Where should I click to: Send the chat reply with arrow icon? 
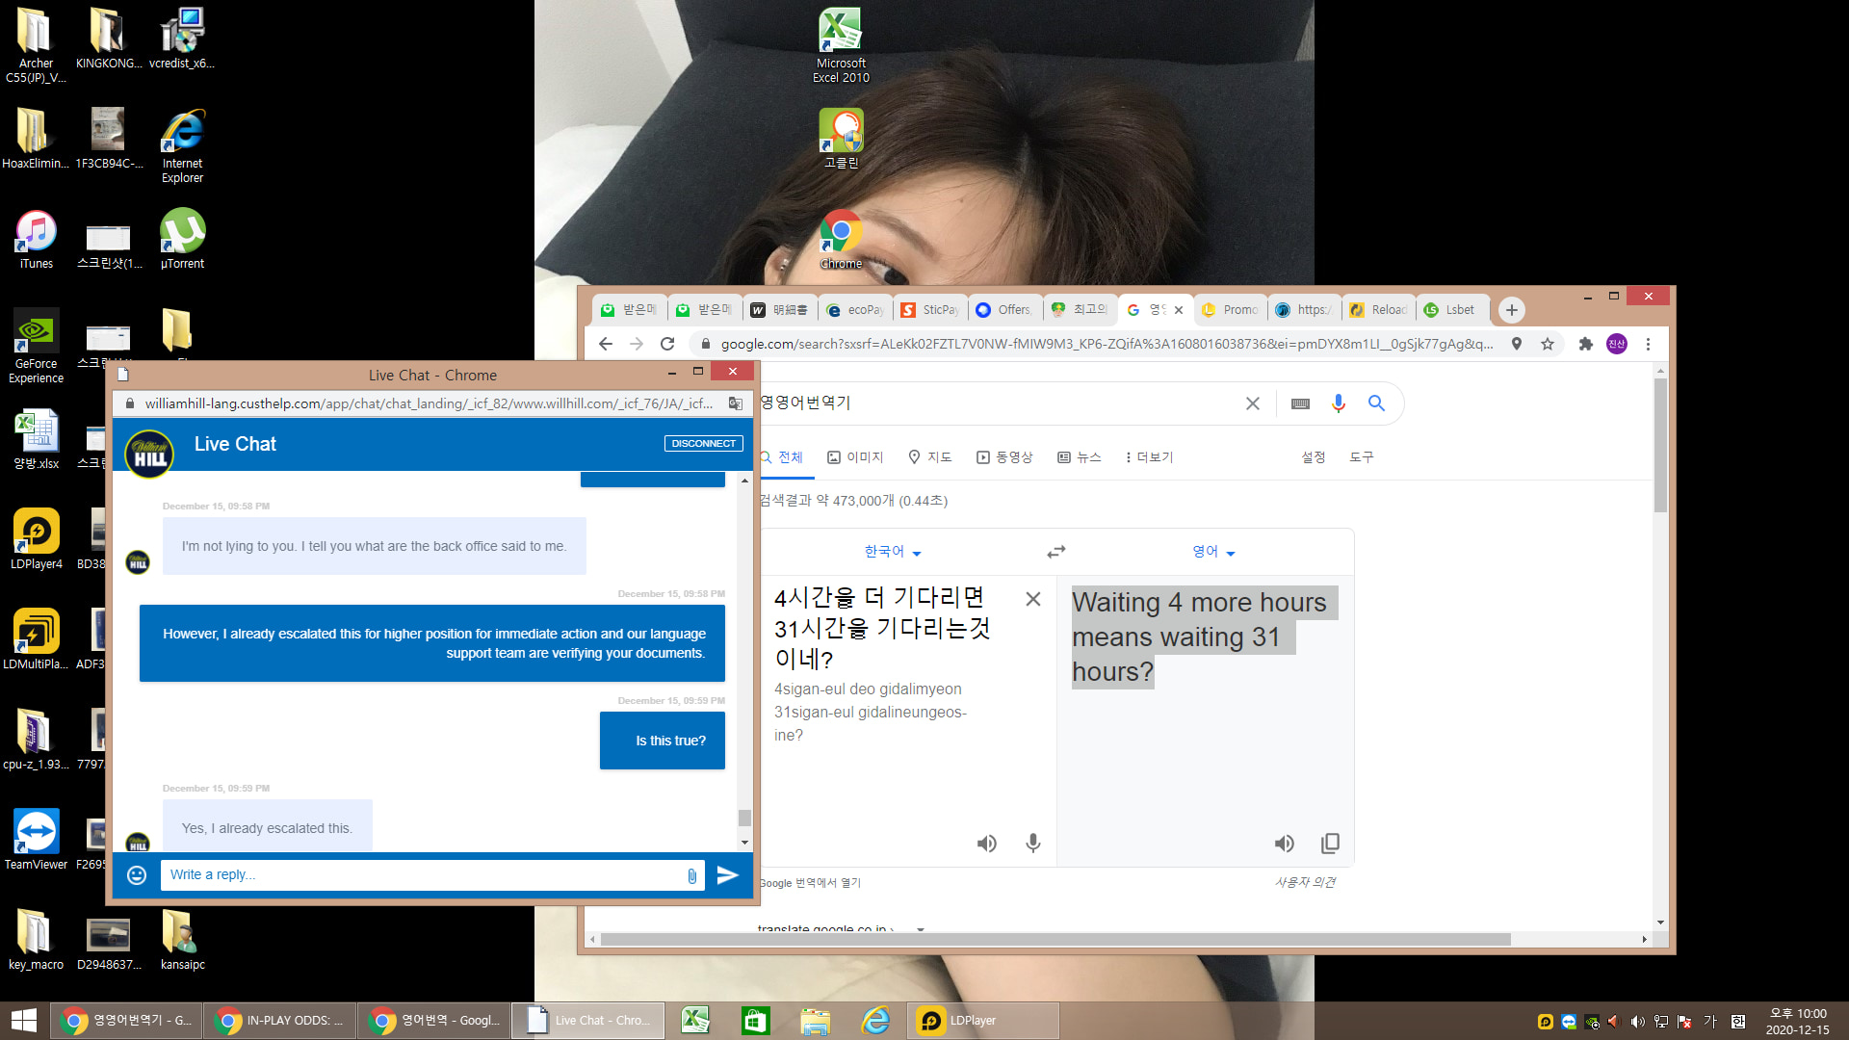pos(728,874)
